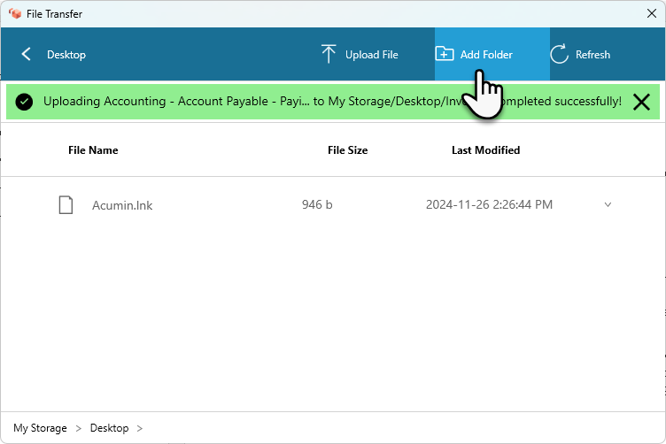Click the Upload File arrow icon

[329, 54]
